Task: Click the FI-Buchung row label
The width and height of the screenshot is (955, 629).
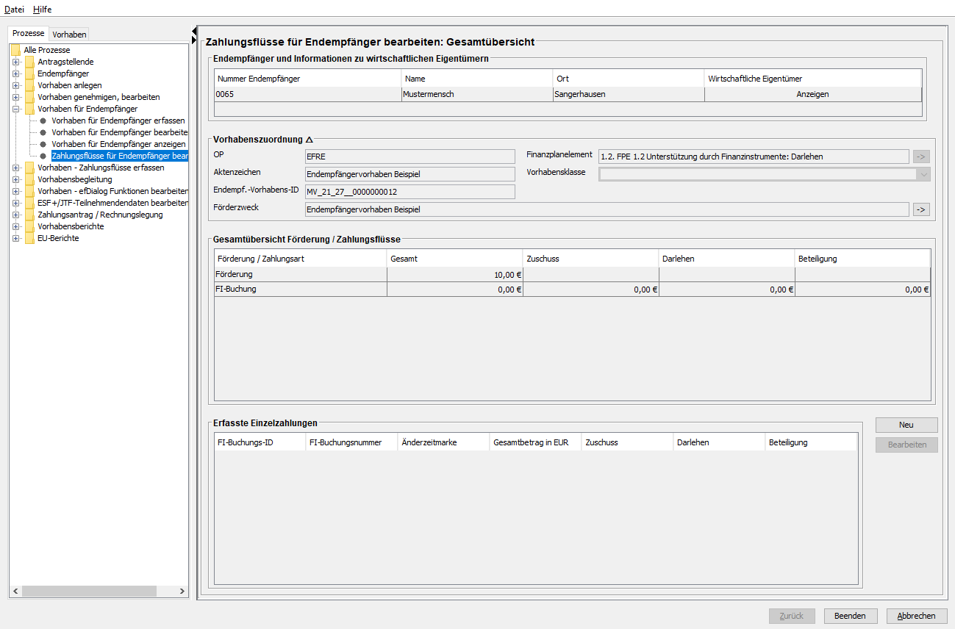Action: click(x=235, y=289)
